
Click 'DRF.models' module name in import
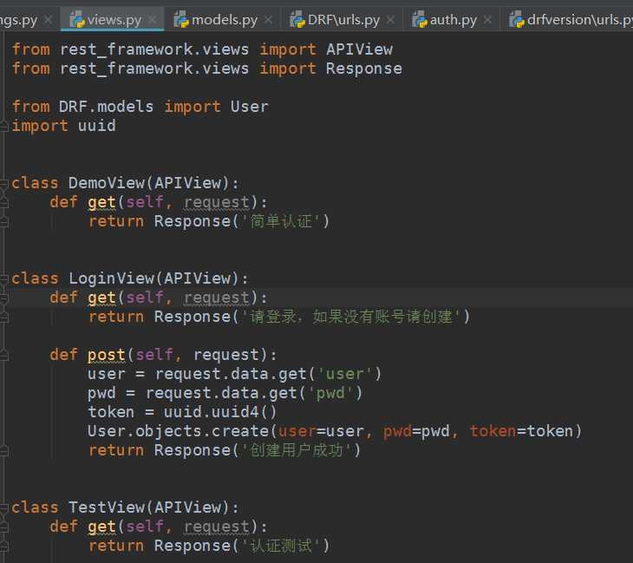[x=106, y=107]
